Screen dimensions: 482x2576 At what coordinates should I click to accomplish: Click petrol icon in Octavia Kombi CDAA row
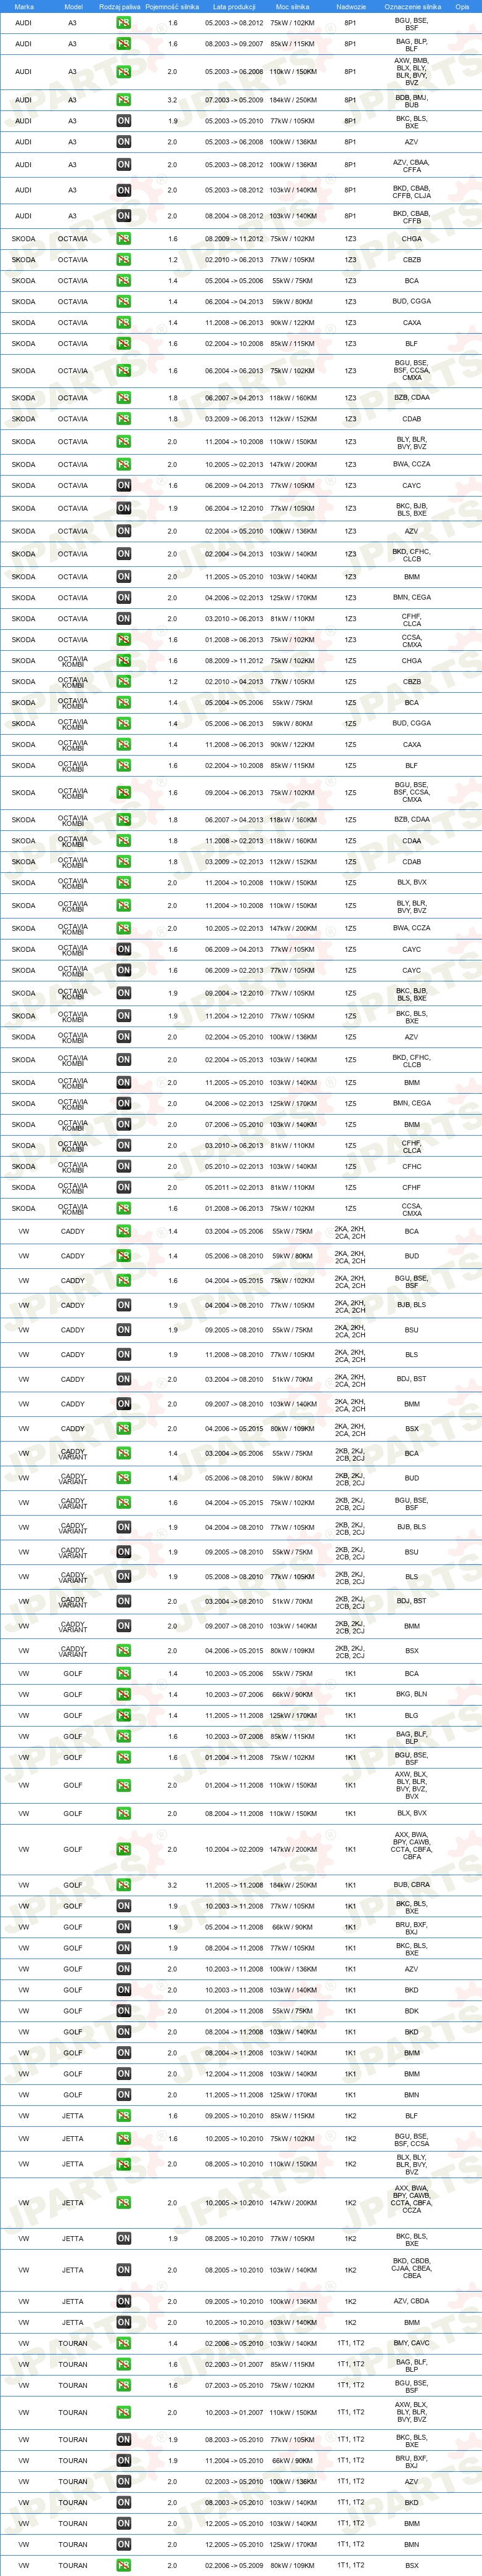coord(123,841)
